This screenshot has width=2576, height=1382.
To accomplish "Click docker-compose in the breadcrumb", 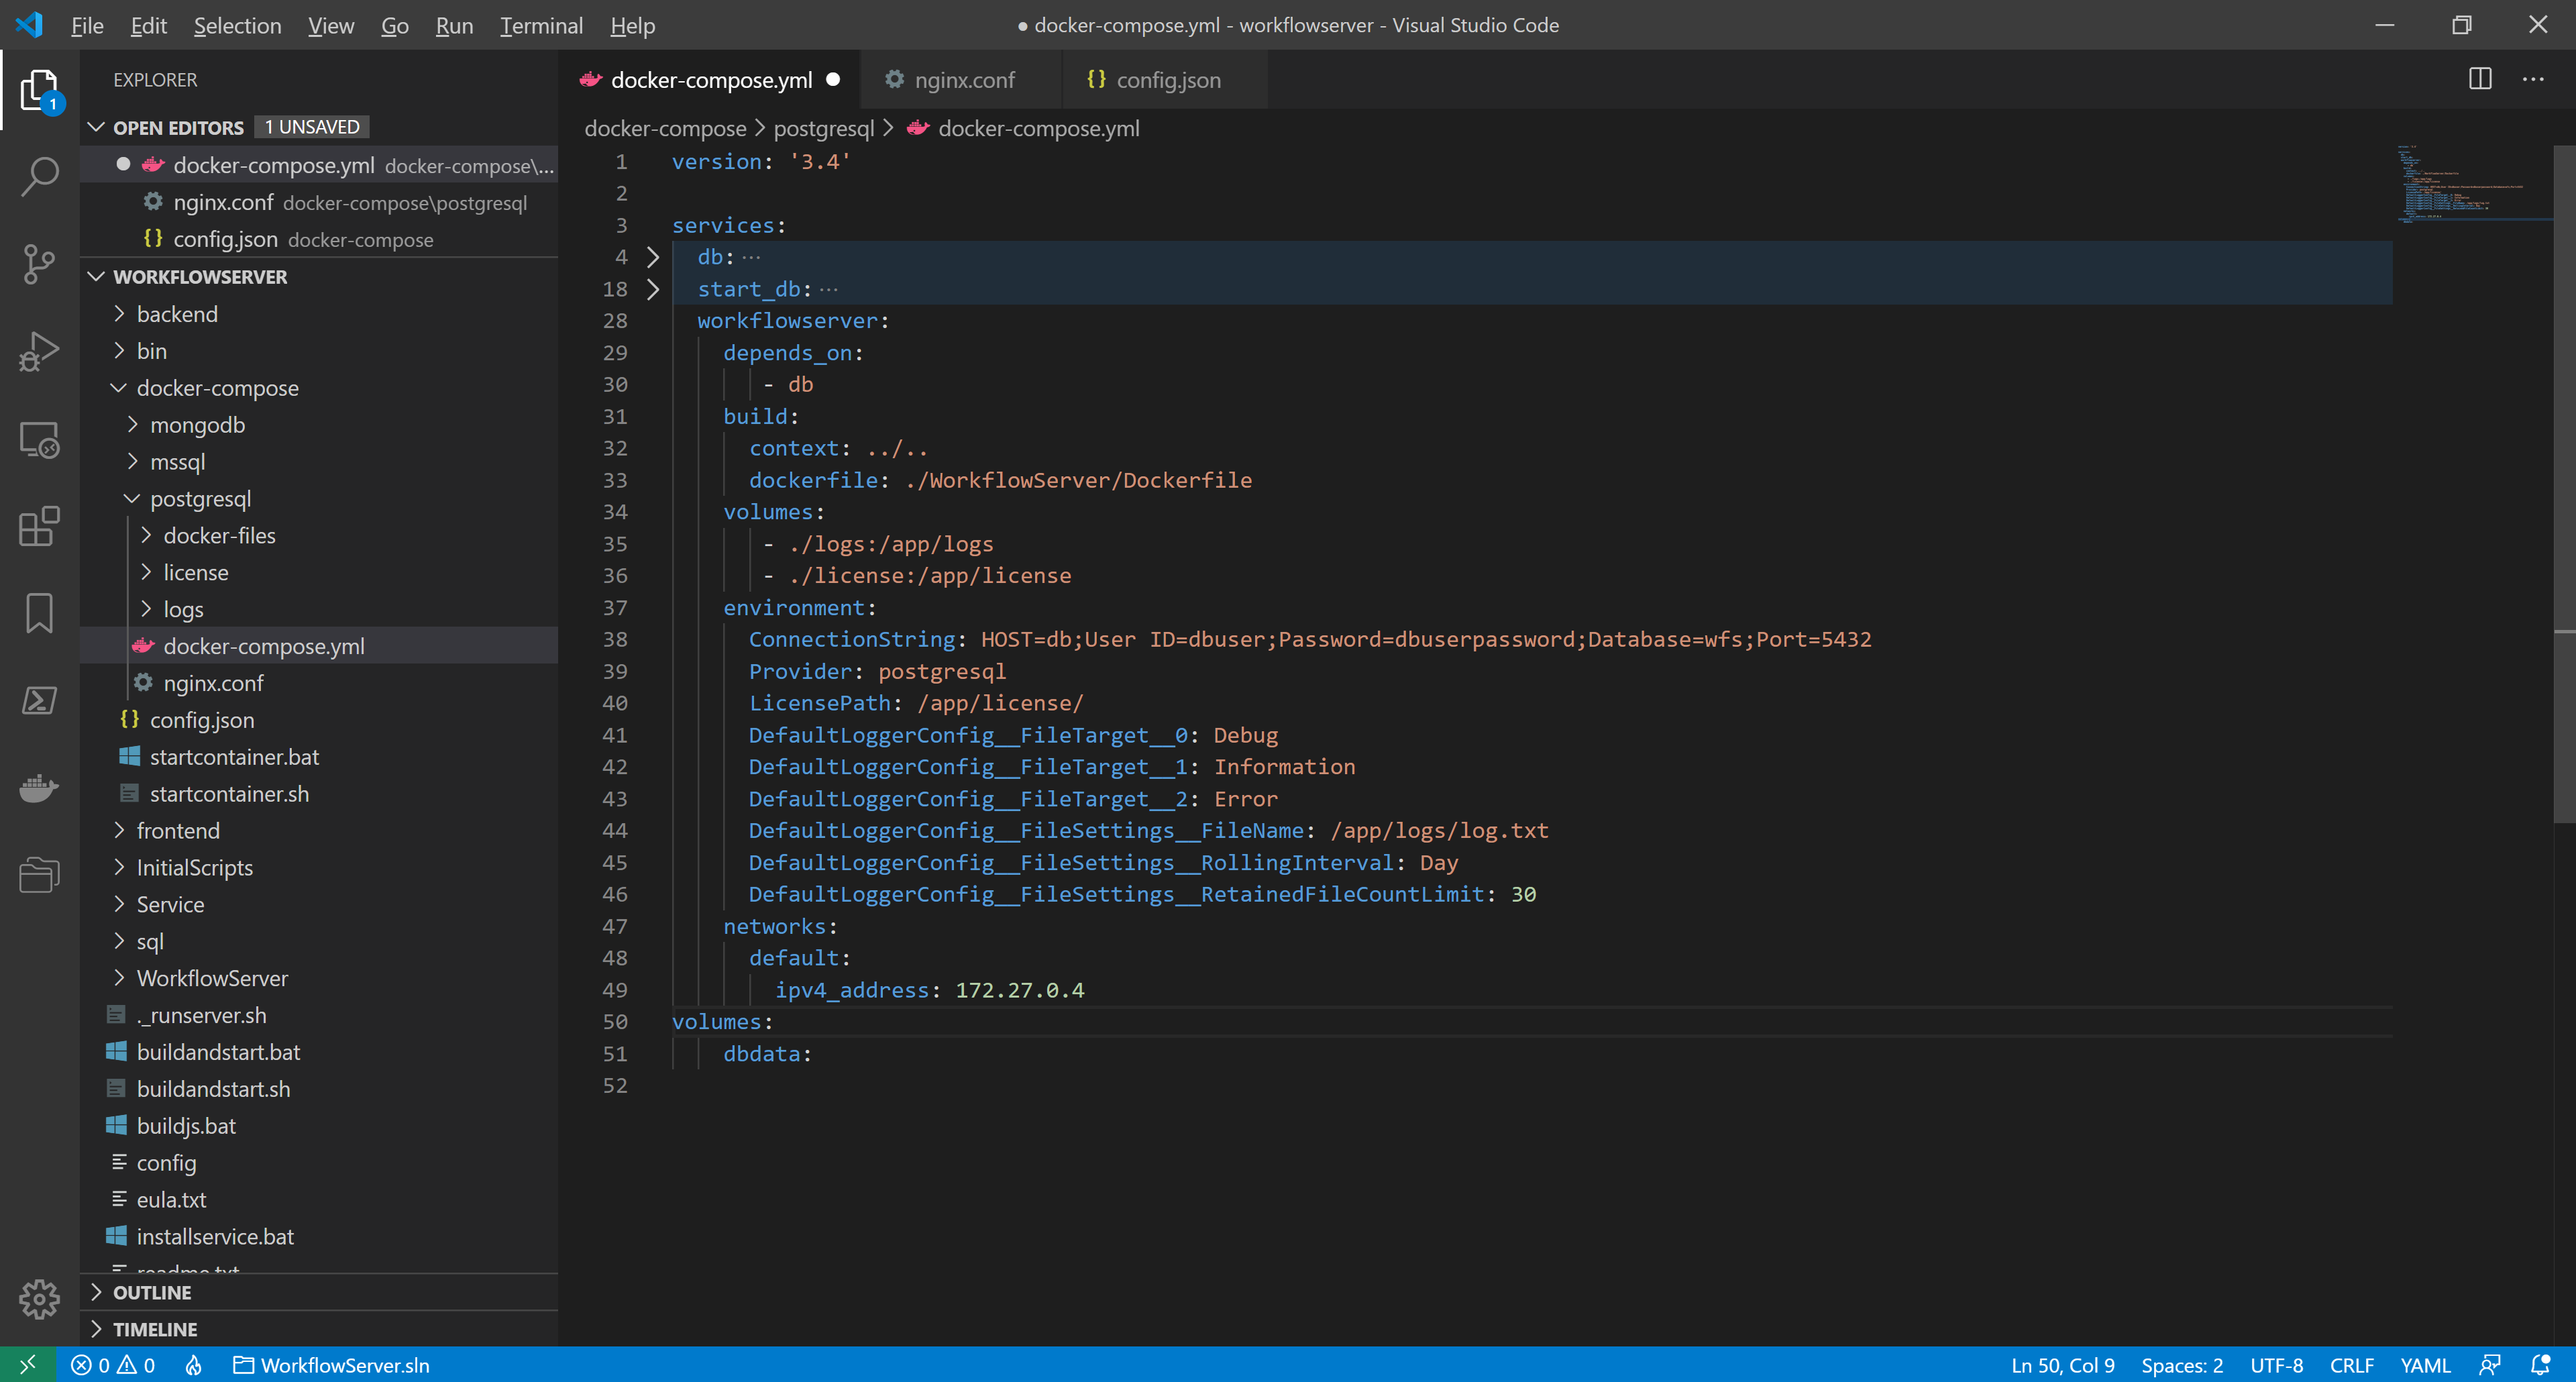I will tap(665, 128).
